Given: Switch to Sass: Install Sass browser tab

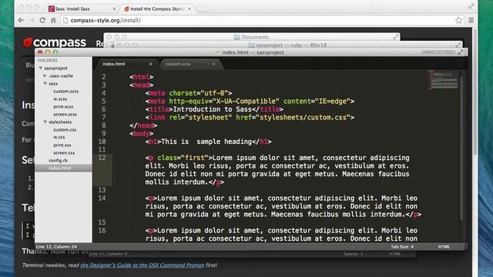Looking at the screenshot, I should click(82, 8).
